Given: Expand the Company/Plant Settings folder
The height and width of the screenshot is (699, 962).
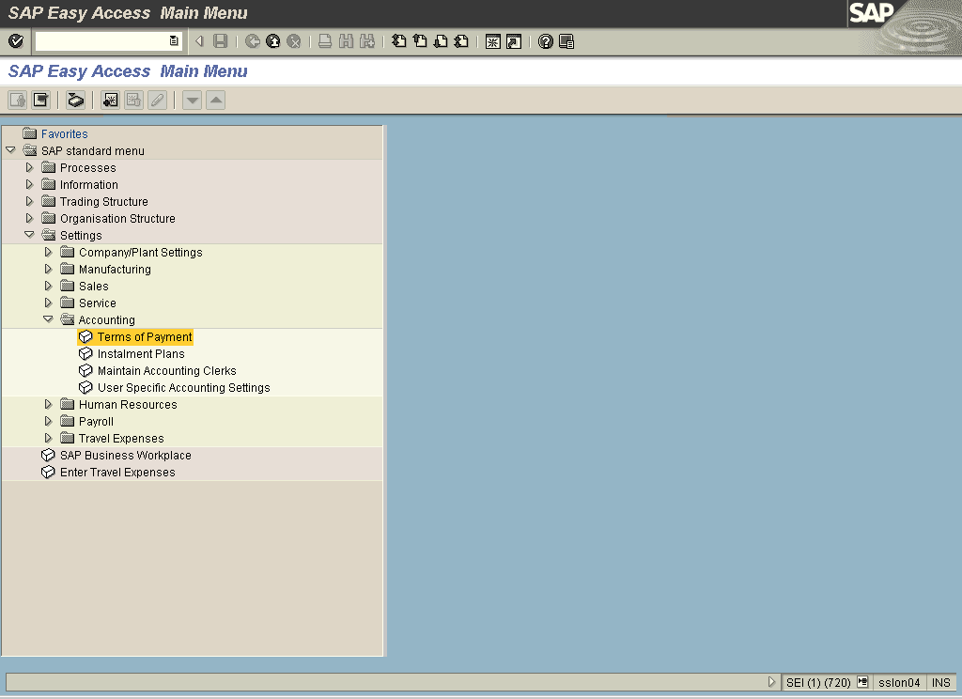Looking at the screenshot, I should pos(48,252).
